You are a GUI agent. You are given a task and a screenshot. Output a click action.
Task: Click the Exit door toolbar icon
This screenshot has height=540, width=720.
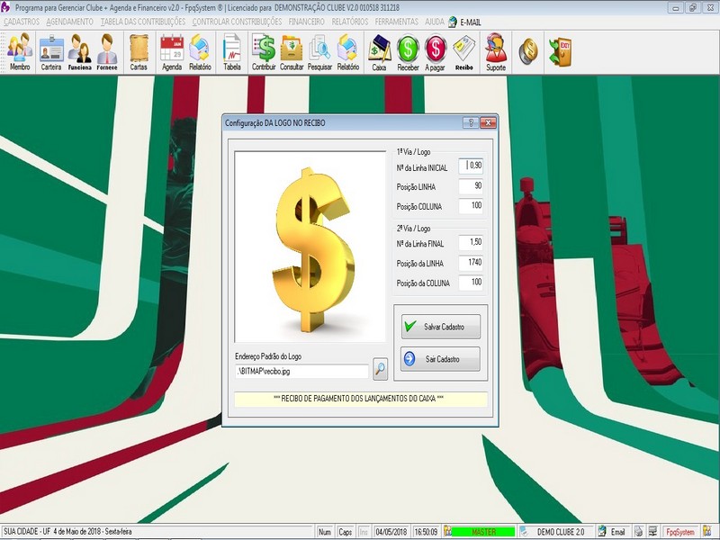(x=560, y=51)
